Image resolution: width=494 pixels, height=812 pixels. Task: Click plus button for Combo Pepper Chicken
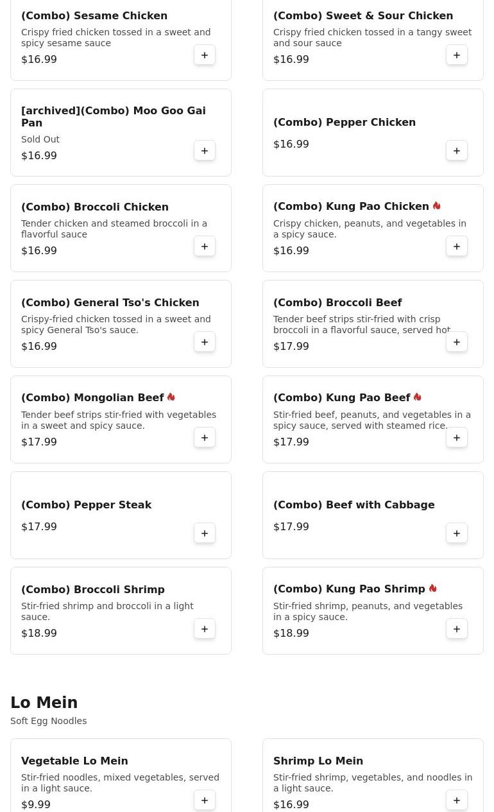coord(457,151)
